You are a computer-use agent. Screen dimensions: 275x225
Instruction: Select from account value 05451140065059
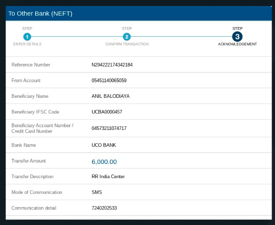click(x=109, y=80)
